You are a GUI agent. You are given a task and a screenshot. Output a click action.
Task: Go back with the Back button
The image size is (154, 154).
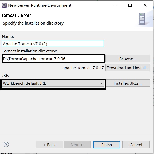(49, 145)
